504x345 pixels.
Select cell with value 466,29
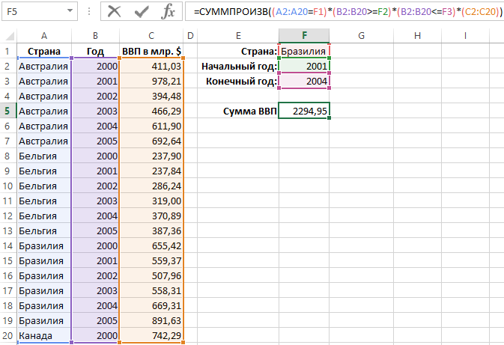(x=151, y=112)
